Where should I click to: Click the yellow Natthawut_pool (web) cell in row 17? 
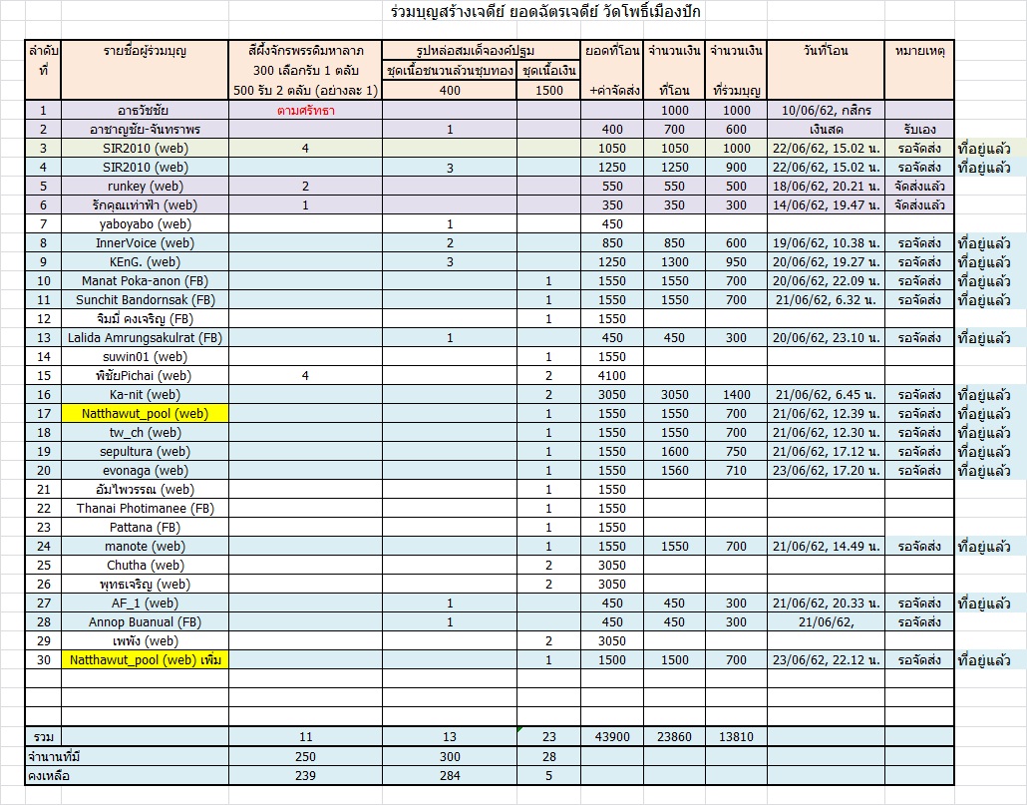pyautogui.click(x=146, y=414)
